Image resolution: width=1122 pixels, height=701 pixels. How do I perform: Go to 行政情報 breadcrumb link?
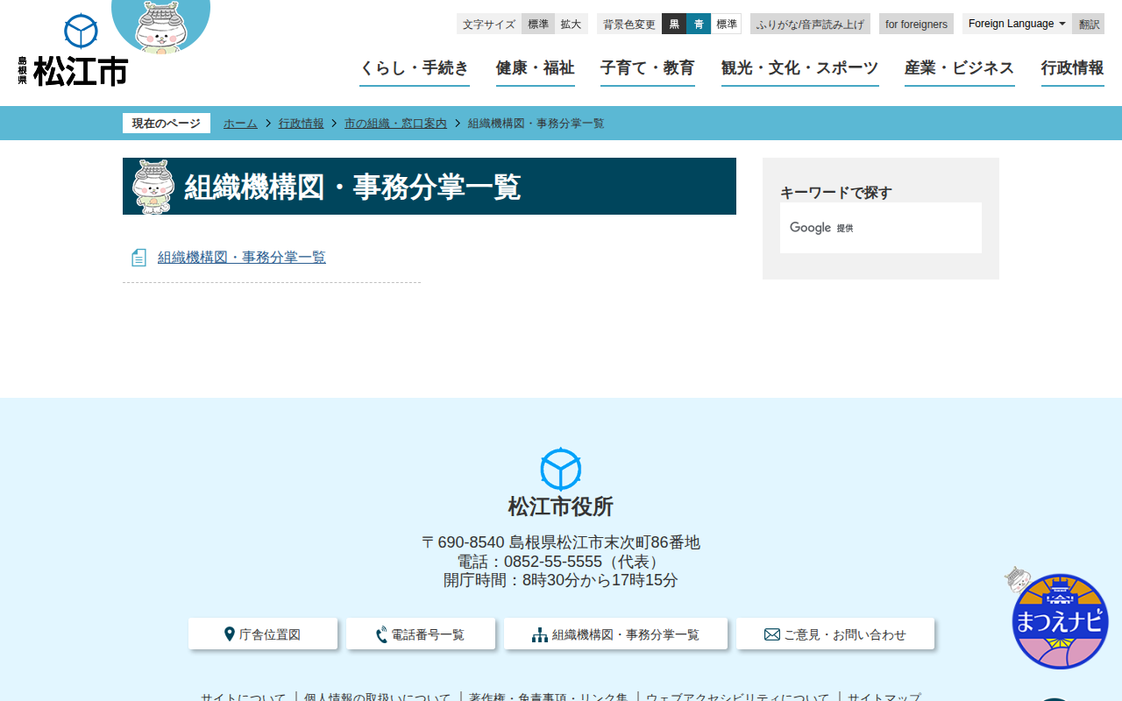(302, 124)
